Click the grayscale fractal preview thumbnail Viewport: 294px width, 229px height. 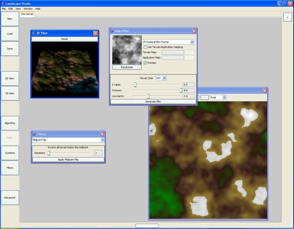point(127,50)
